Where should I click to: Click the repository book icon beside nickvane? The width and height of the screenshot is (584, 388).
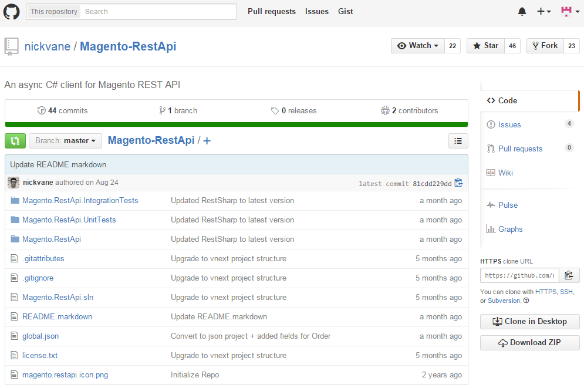[11, 47]
